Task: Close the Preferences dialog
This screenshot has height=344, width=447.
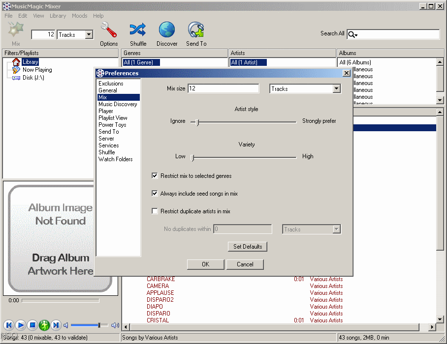Action: (347, 73)
